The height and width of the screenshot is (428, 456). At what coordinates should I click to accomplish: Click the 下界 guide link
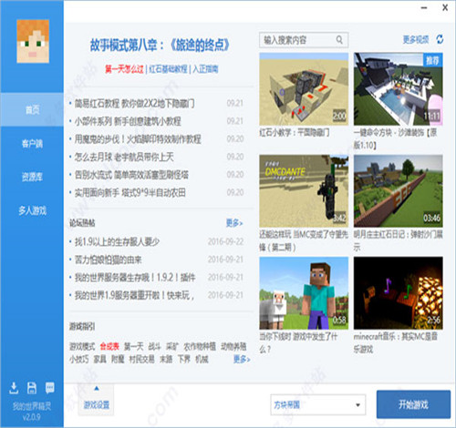click(x=184, y=360)
